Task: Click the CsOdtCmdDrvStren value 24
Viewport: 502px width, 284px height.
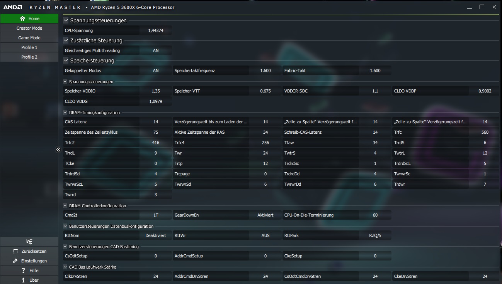Action: click(x=375, y=276)
